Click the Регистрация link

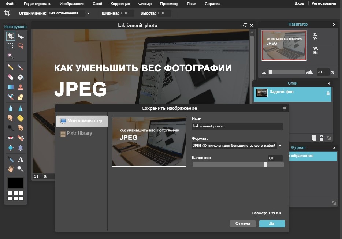(324, 4)
